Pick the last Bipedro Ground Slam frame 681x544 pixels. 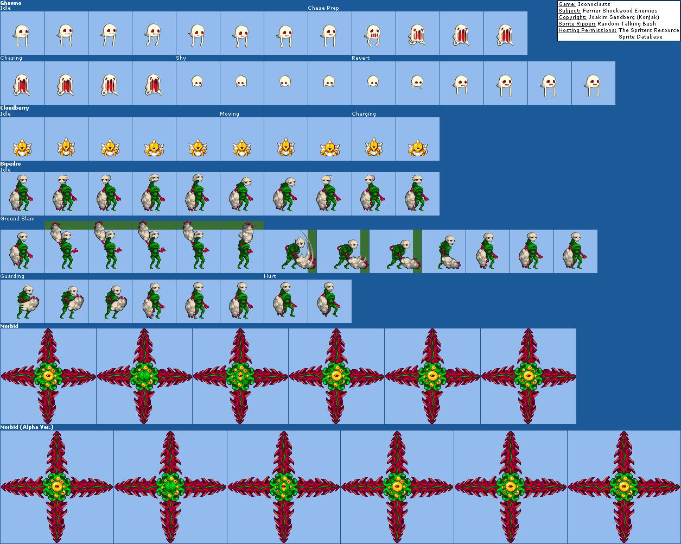575,251
